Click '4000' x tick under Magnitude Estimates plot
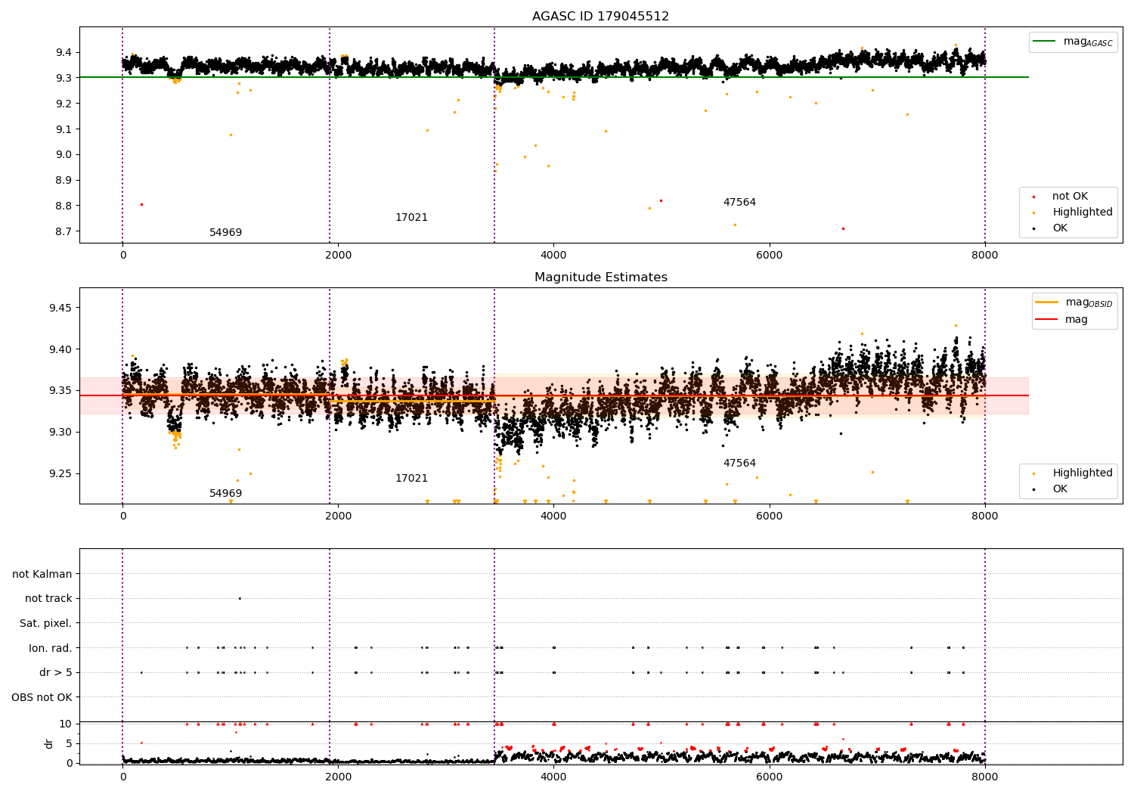Viewport: 1134px width, 794px height. (x=553, y=516)
